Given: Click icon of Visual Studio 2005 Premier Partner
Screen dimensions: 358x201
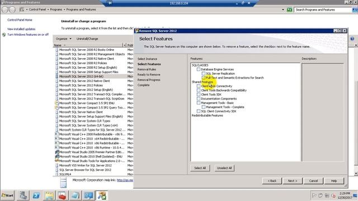Looking at the screenshot, I should (57, 152).
